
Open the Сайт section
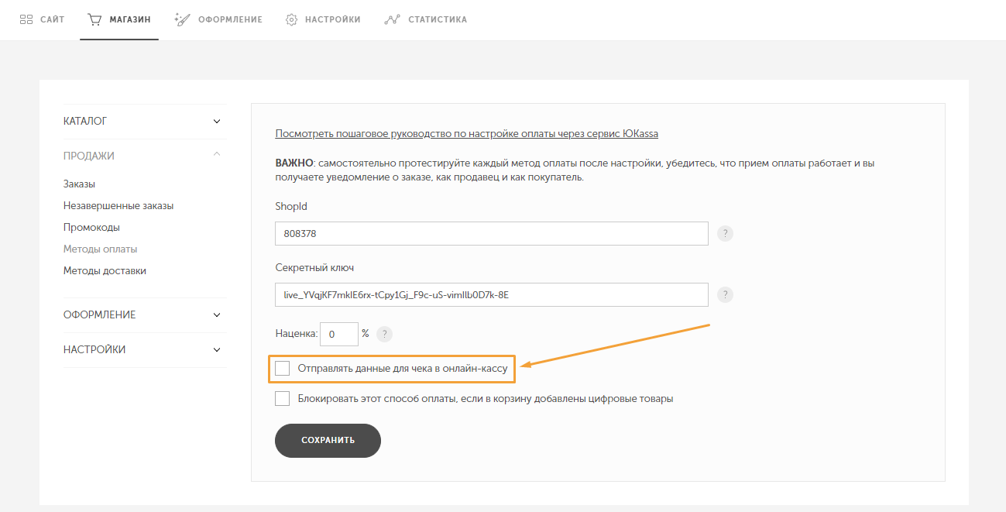(42, 19)
